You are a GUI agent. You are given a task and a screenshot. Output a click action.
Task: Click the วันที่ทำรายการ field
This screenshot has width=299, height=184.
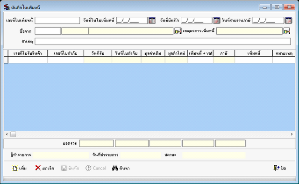click(x=141, y=155)
